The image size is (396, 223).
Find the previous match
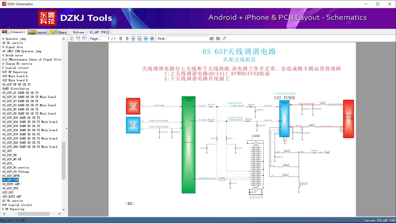click(211, 38)
